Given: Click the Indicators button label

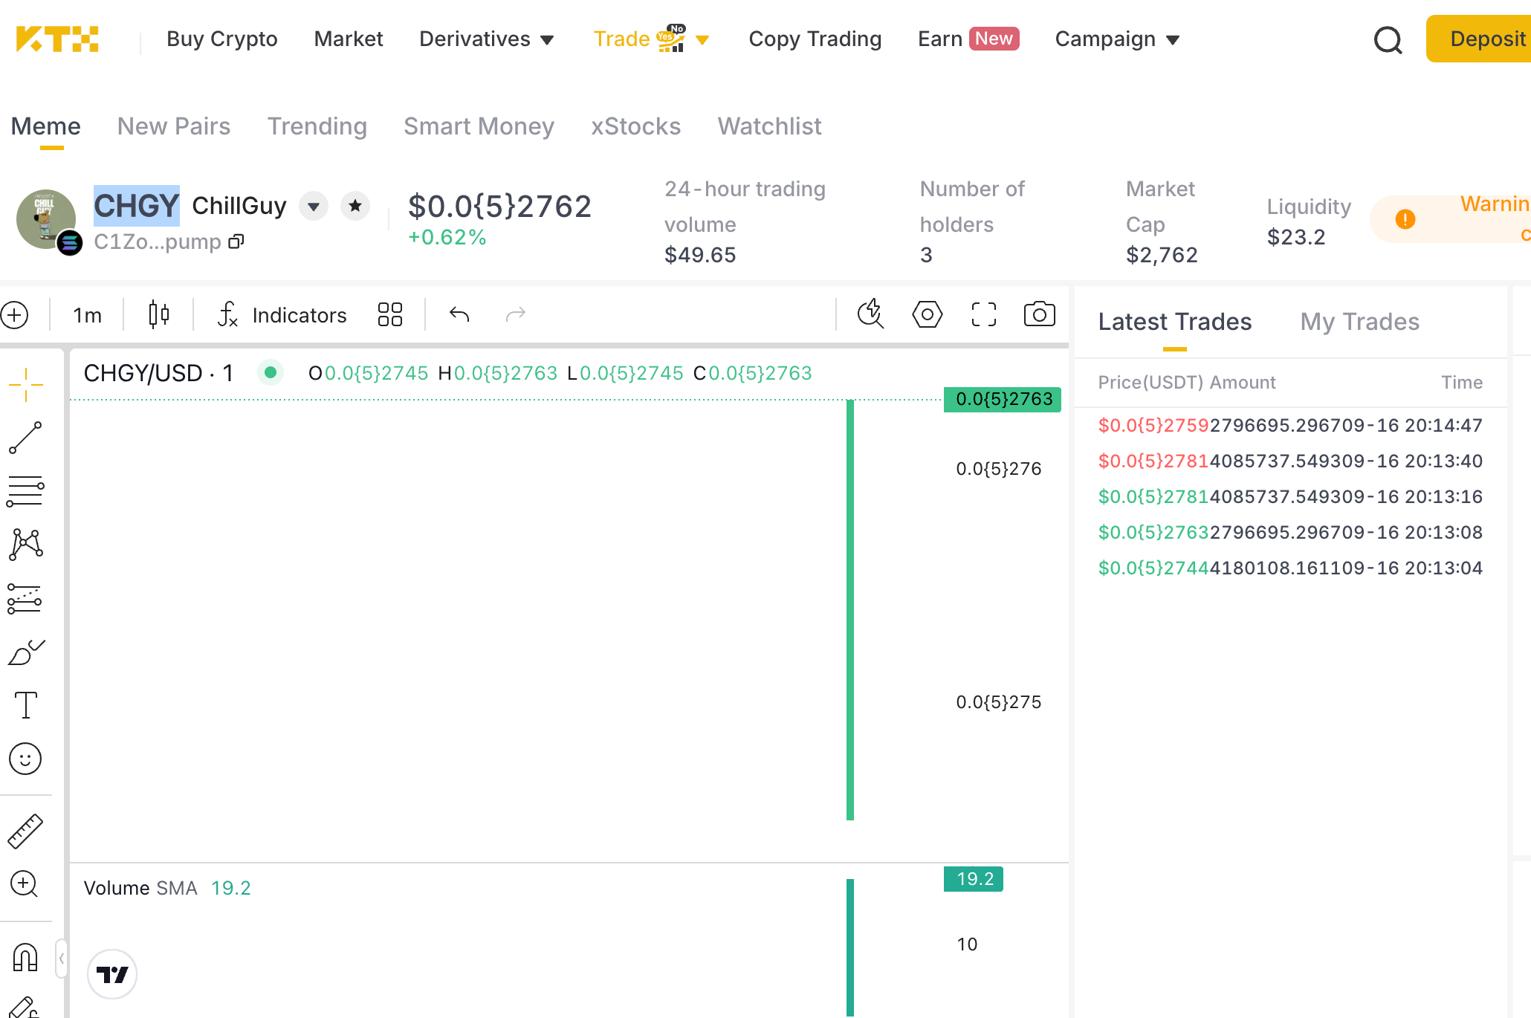Looking at the screenshot, I should (300, 315).
